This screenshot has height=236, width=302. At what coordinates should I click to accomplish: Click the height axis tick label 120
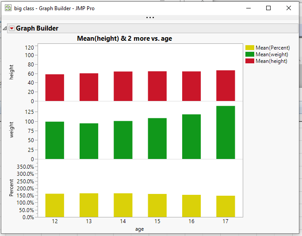click(x=29, y=48)
